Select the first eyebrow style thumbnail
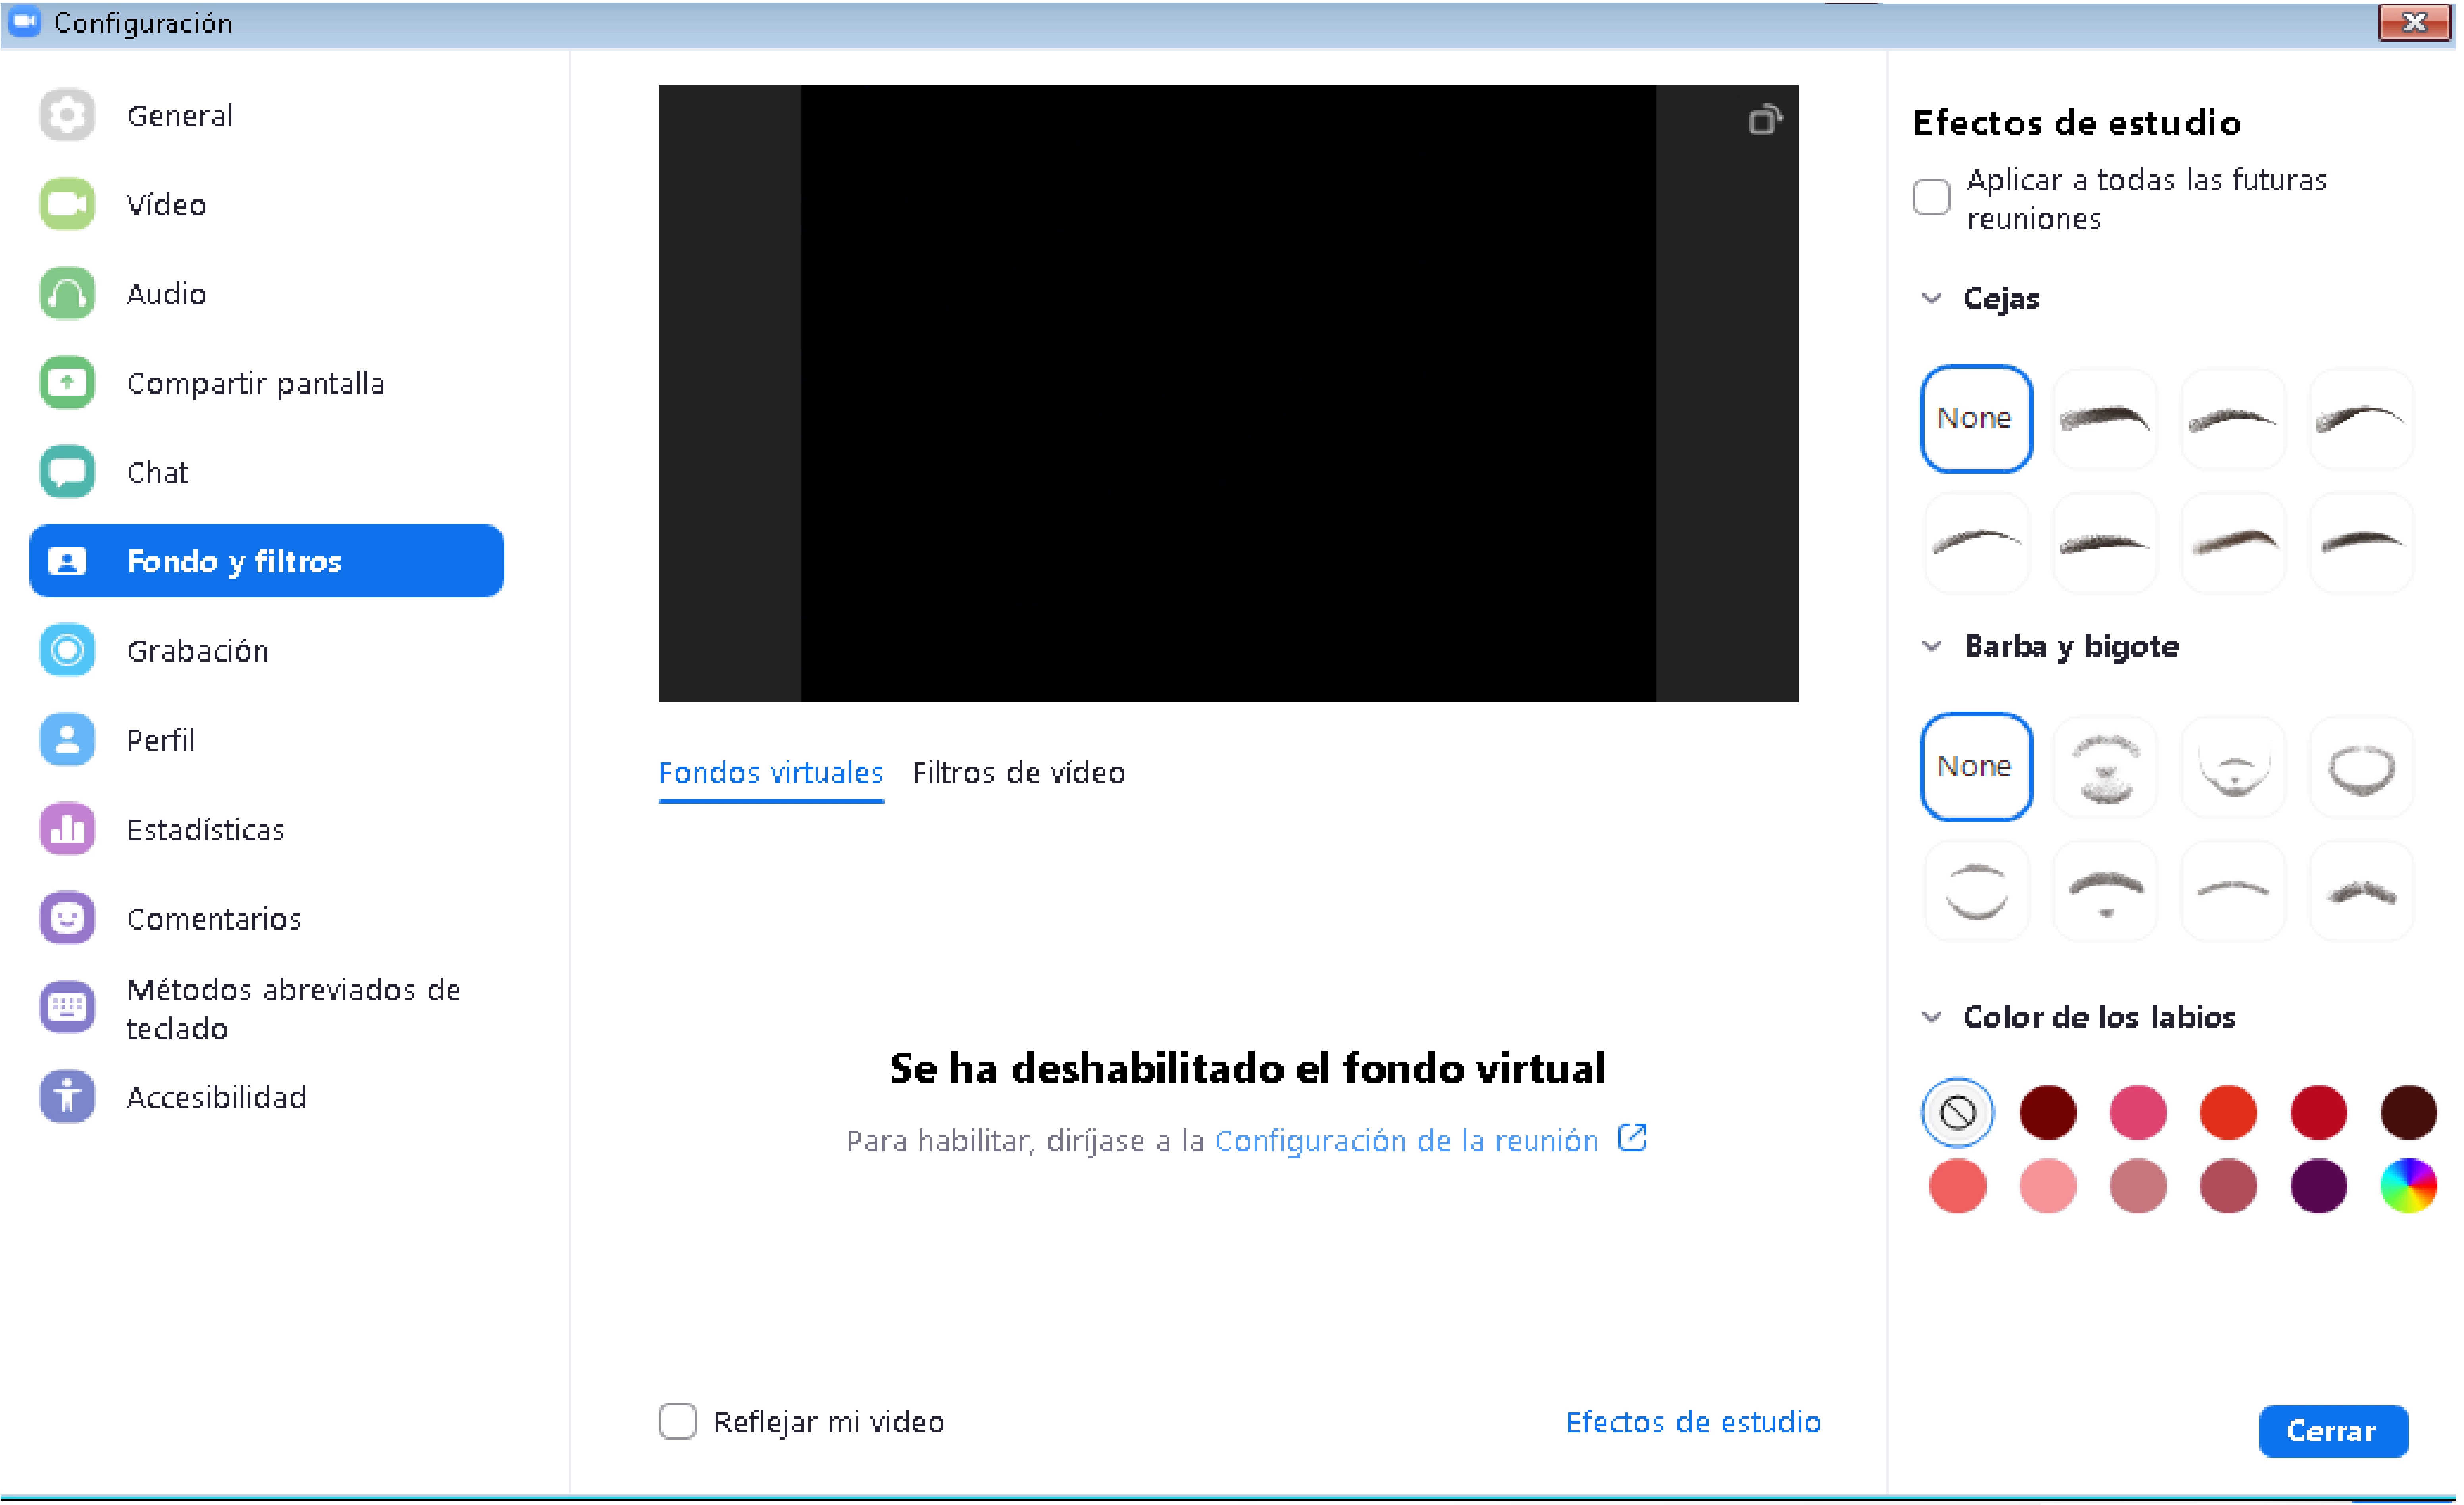The width and height of the screenshot is (2464, 1505). pyautogui.click(x=2105, y=419)
